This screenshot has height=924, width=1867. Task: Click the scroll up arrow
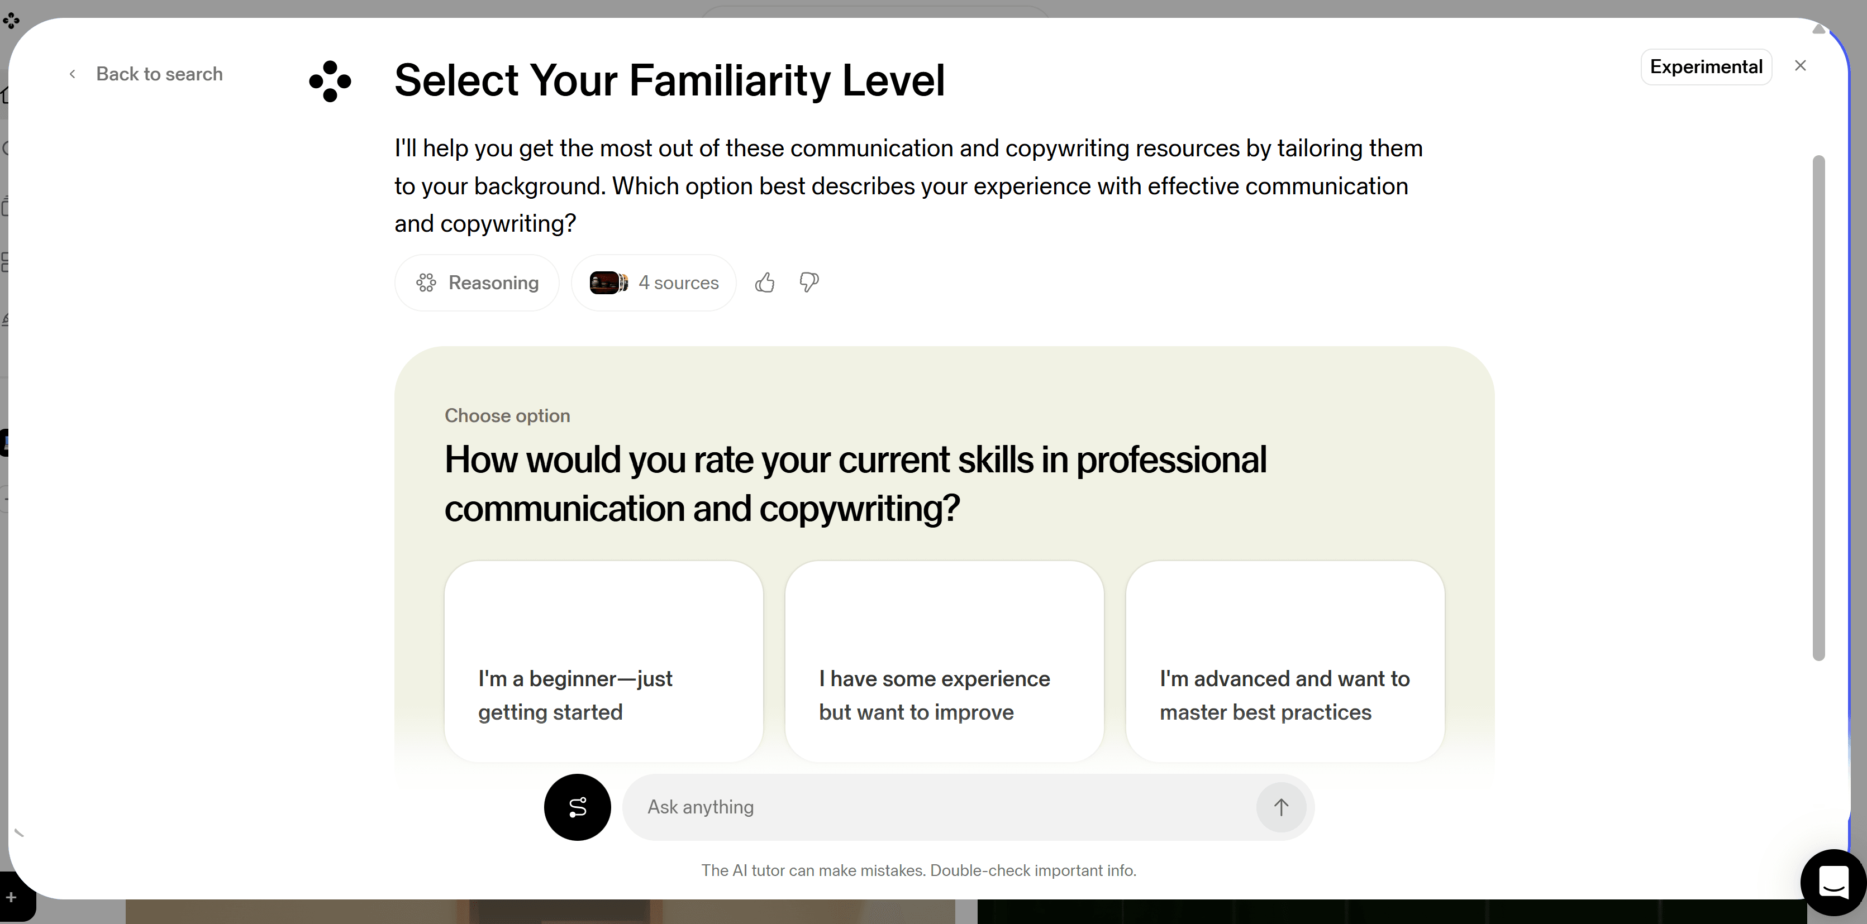click(x=1818, y=29)
